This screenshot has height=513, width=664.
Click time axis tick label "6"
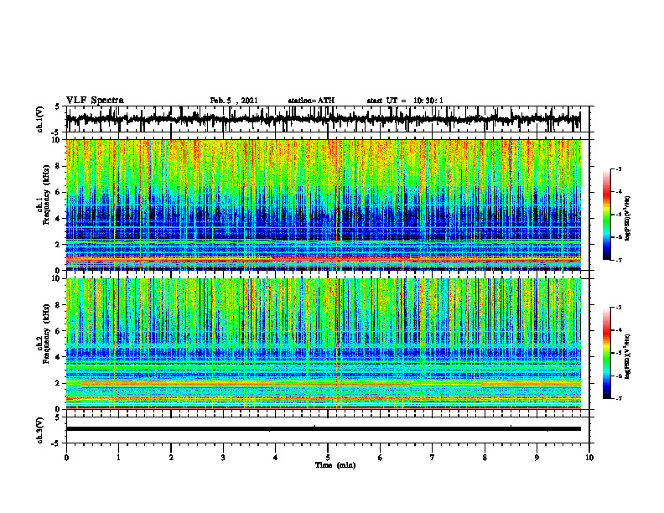tap(381, 458)
